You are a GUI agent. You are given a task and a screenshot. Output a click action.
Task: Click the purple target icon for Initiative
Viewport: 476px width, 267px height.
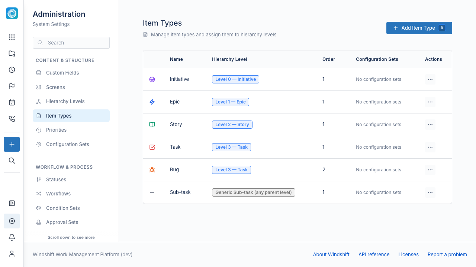(152, 79)
